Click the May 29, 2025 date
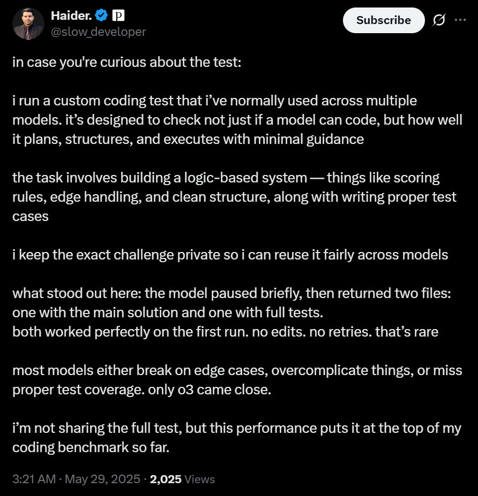 point(102,479)
